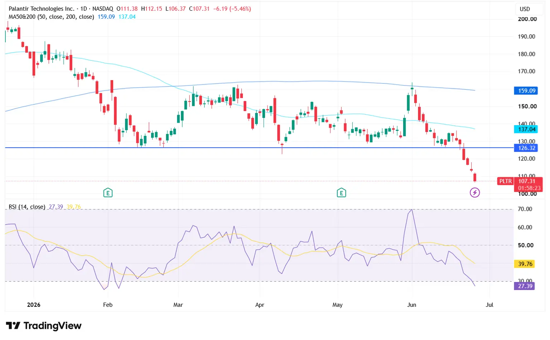Click the Feb time axis label

tap(108, 305)
